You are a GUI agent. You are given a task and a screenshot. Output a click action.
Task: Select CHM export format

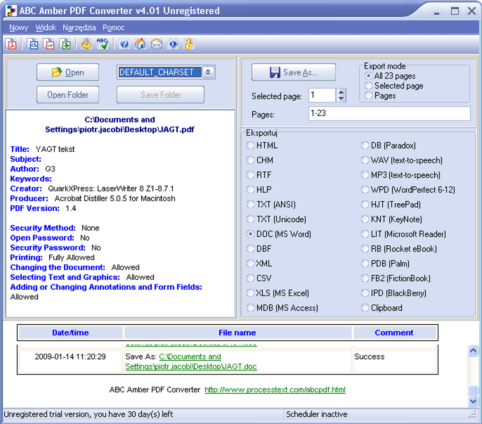tap(260, 160)
